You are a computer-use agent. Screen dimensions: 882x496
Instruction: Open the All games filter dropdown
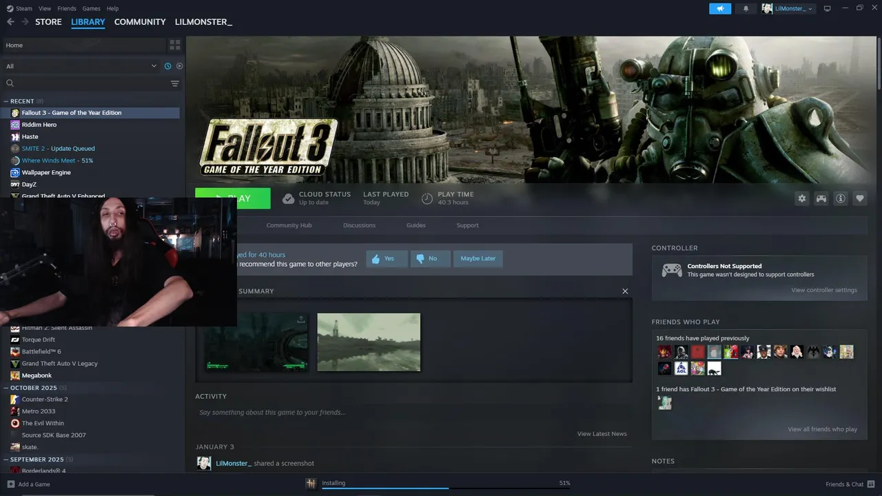tap(81, 66)
